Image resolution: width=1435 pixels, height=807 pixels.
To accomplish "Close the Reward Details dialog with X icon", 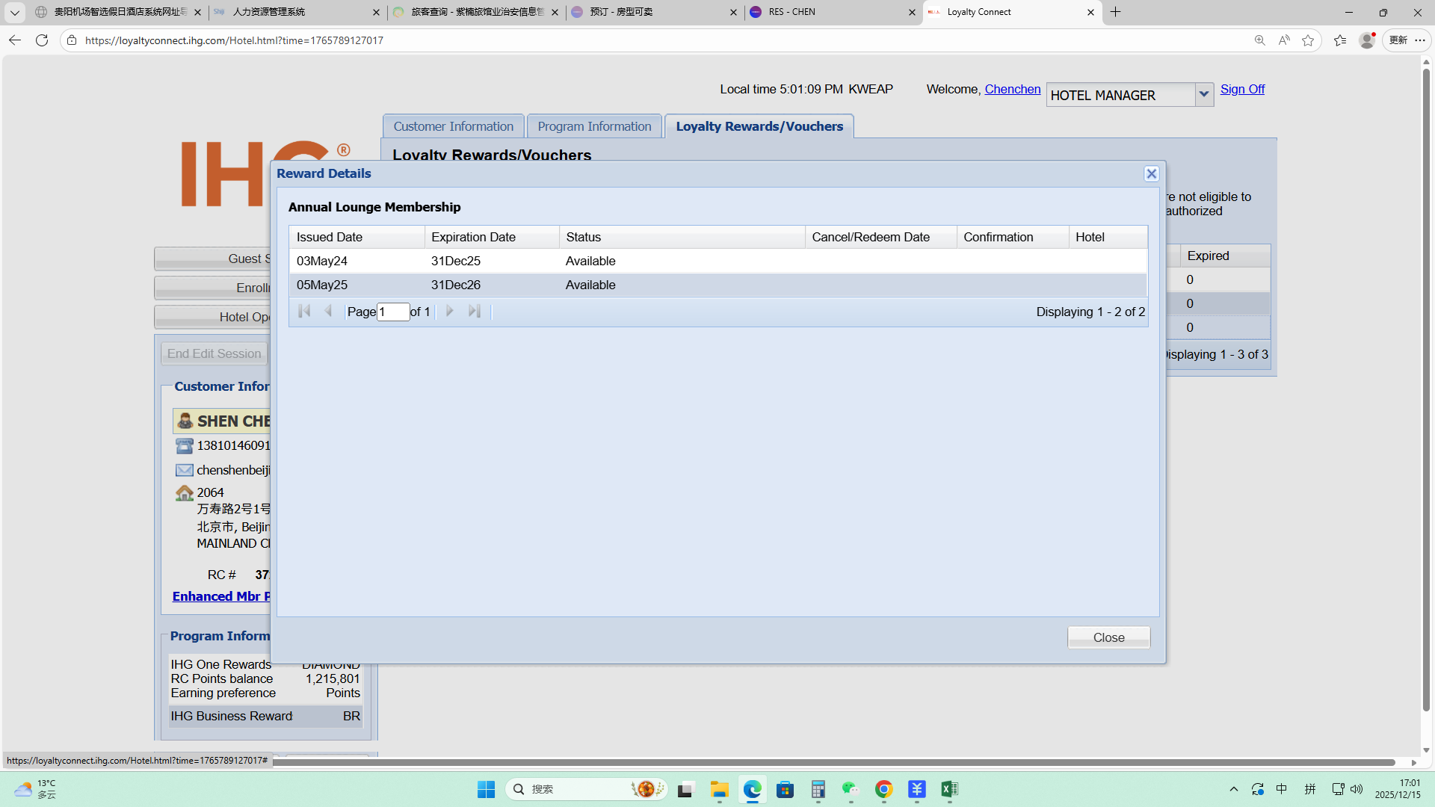I will [x=1151, y=173].
